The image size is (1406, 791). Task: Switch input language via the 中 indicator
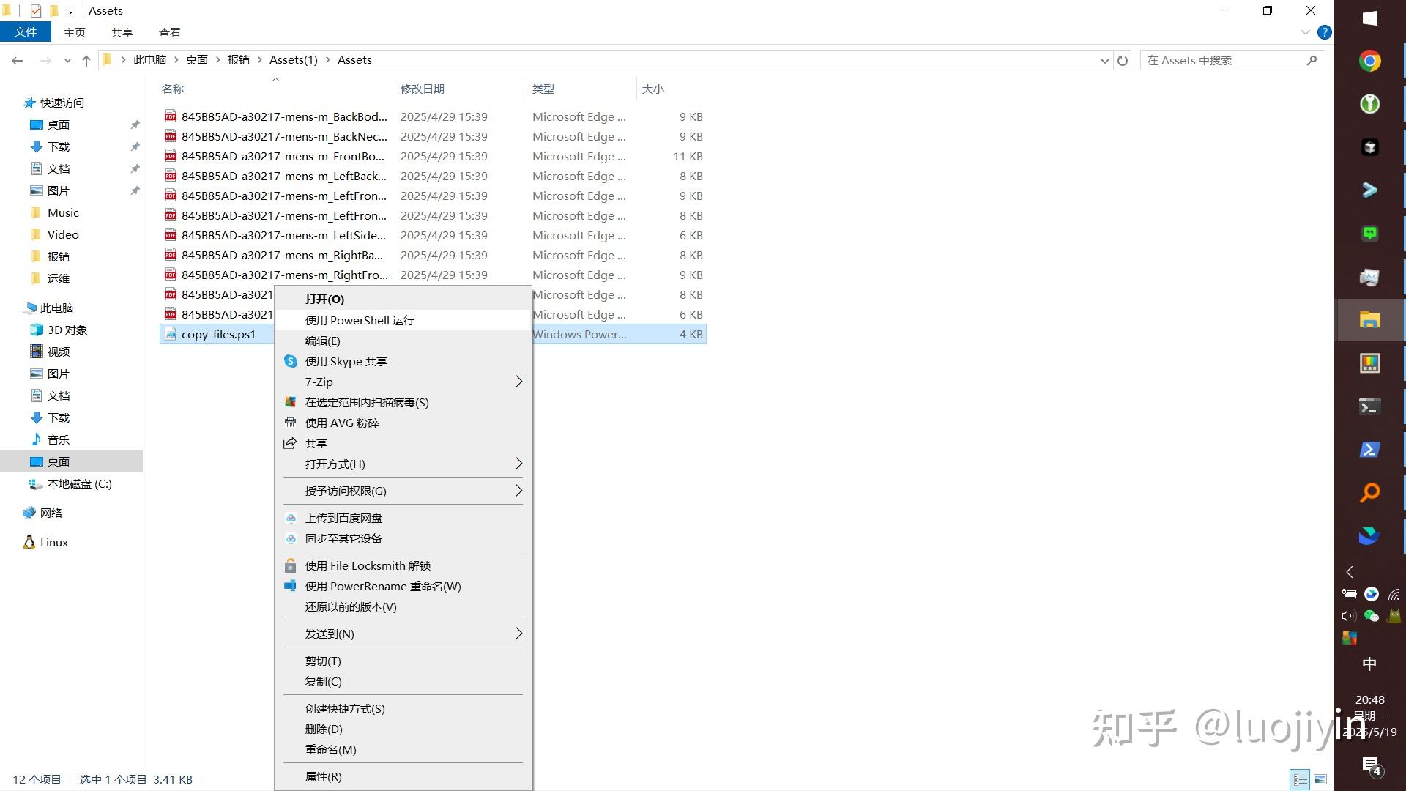(x=1369, y=664)
